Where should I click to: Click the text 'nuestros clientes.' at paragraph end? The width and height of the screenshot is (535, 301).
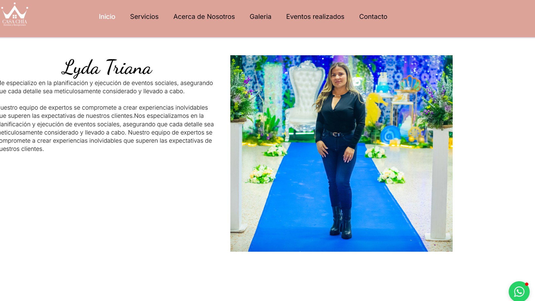click(x=22, y=149)
